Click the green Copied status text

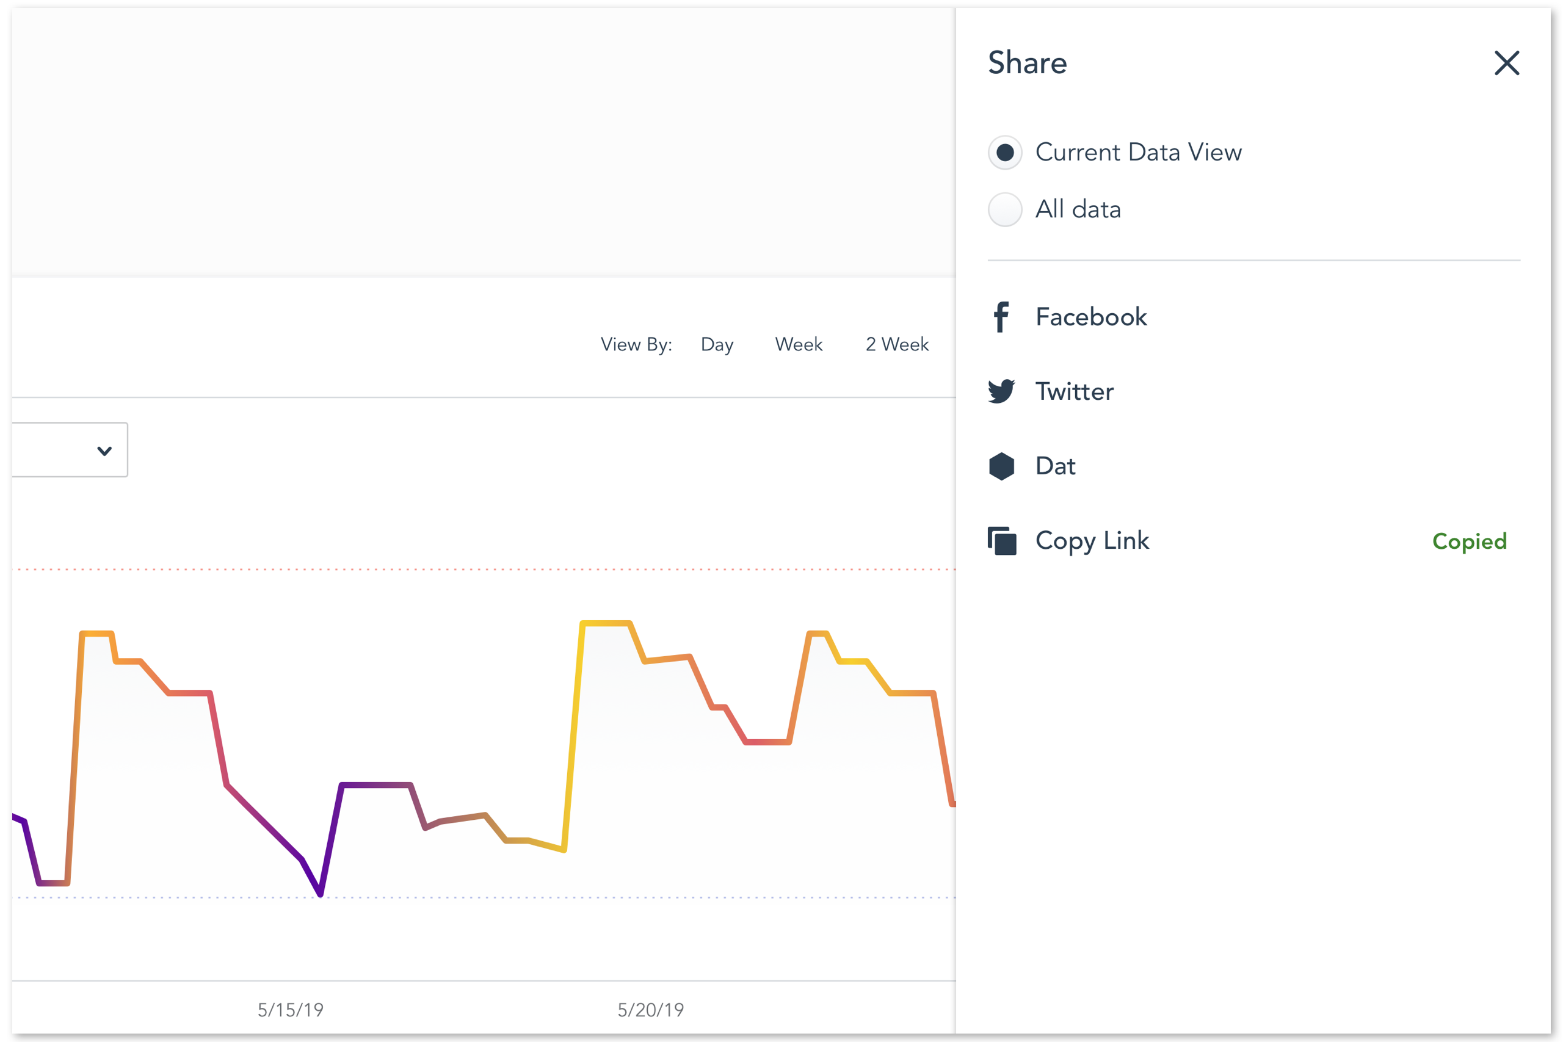[x=1468, y=541]
